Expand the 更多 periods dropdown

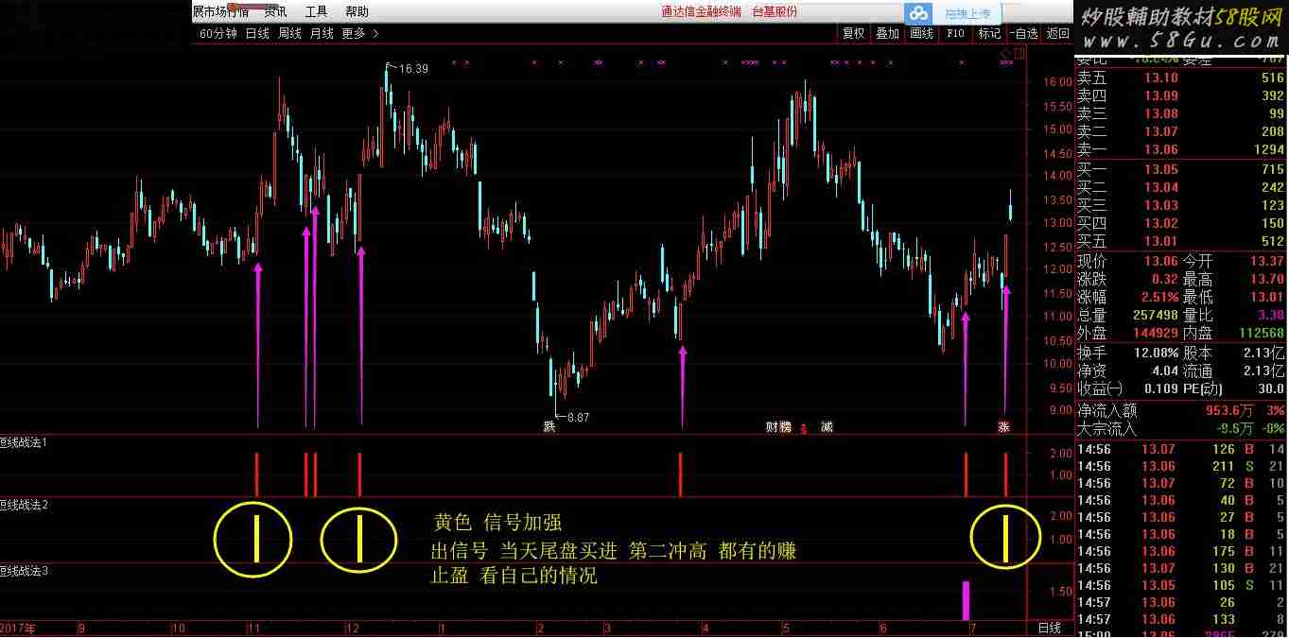tap(360, 33)
